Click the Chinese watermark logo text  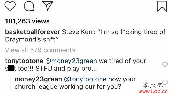[x=153, y=85]
